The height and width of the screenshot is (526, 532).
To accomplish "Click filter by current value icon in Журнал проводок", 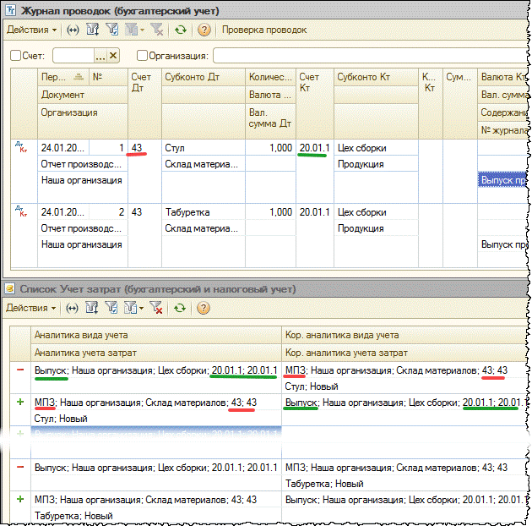I will [x=112, y=30].
